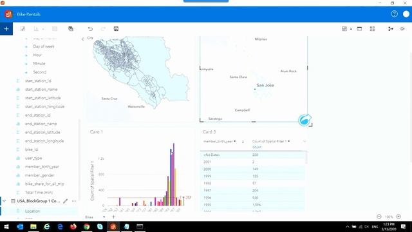Select the end_station_longitude field
Screen dimensions: 412x232
coord(44,141)
